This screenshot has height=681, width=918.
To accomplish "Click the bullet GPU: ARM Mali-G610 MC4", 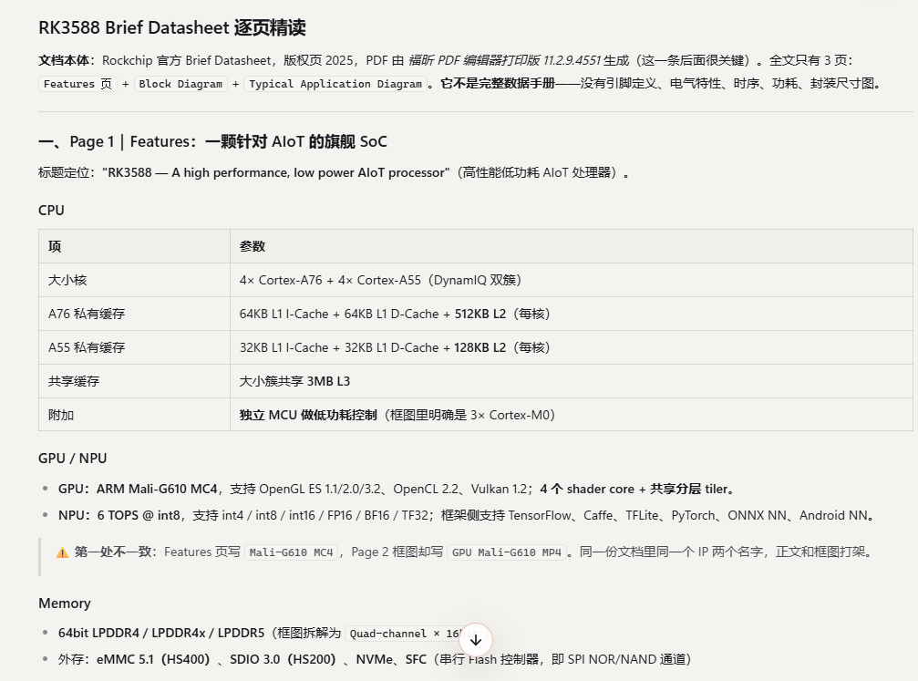I will tap(397, 489).
